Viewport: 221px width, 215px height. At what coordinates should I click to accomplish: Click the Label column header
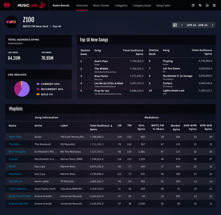(64, 126)
